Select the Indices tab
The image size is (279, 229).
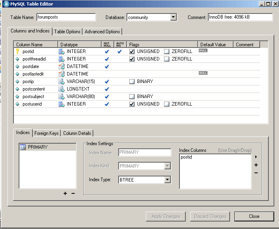click(23, 132)
